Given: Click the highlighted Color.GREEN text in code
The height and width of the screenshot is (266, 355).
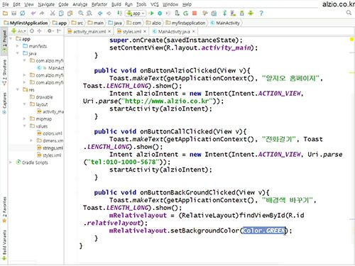Looking at the screenshot, I should click(263, 231).
